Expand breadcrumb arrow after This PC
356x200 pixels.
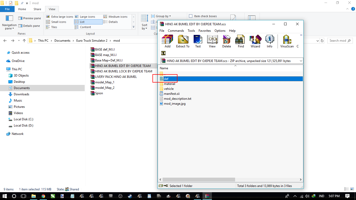tap(51, 41)
